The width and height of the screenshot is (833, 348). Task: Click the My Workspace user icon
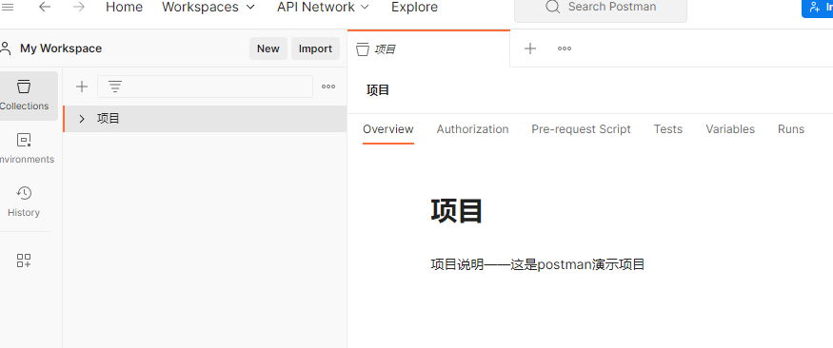point(6,48)
